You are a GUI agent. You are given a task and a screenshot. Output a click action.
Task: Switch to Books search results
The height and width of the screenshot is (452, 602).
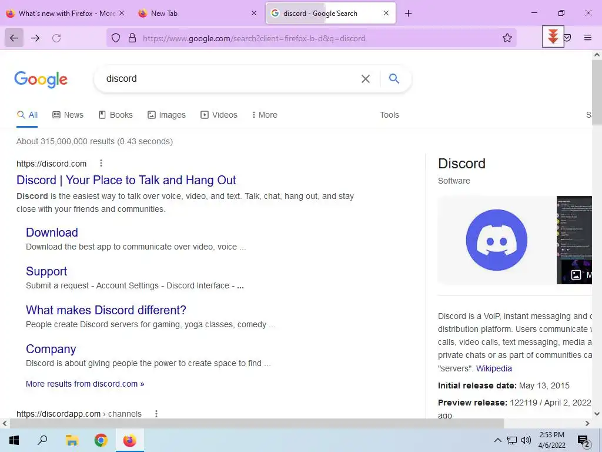coord(116,115)
